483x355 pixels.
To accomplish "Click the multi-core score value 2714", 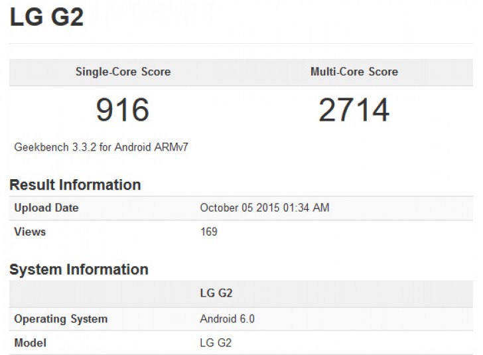I will click(x=354, y=110).
